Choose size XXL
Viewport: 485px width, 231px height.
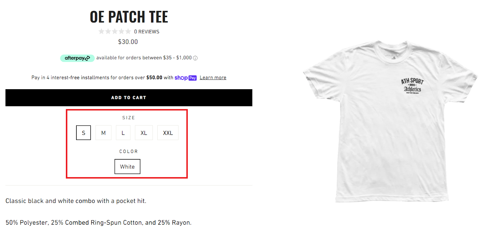168,133
